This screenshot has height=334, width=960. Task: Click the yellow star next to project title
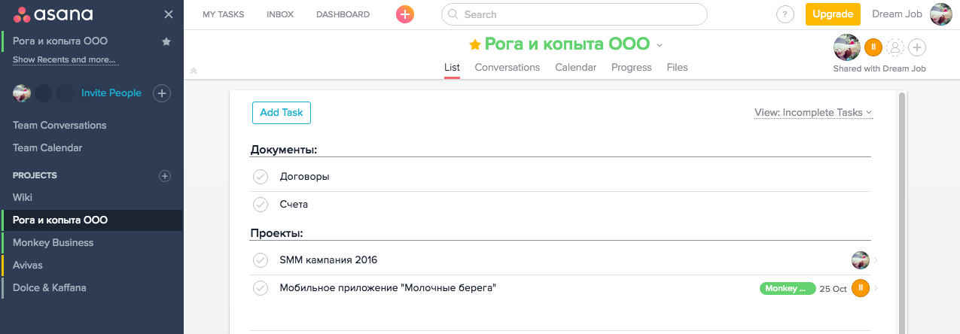click(x=474, y=45)
